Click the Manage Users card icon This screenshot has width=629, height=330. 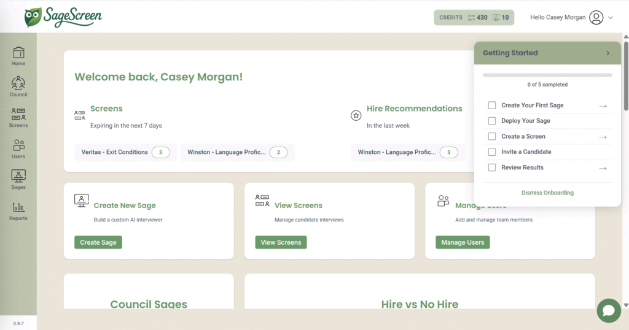[x=443, y=201]
